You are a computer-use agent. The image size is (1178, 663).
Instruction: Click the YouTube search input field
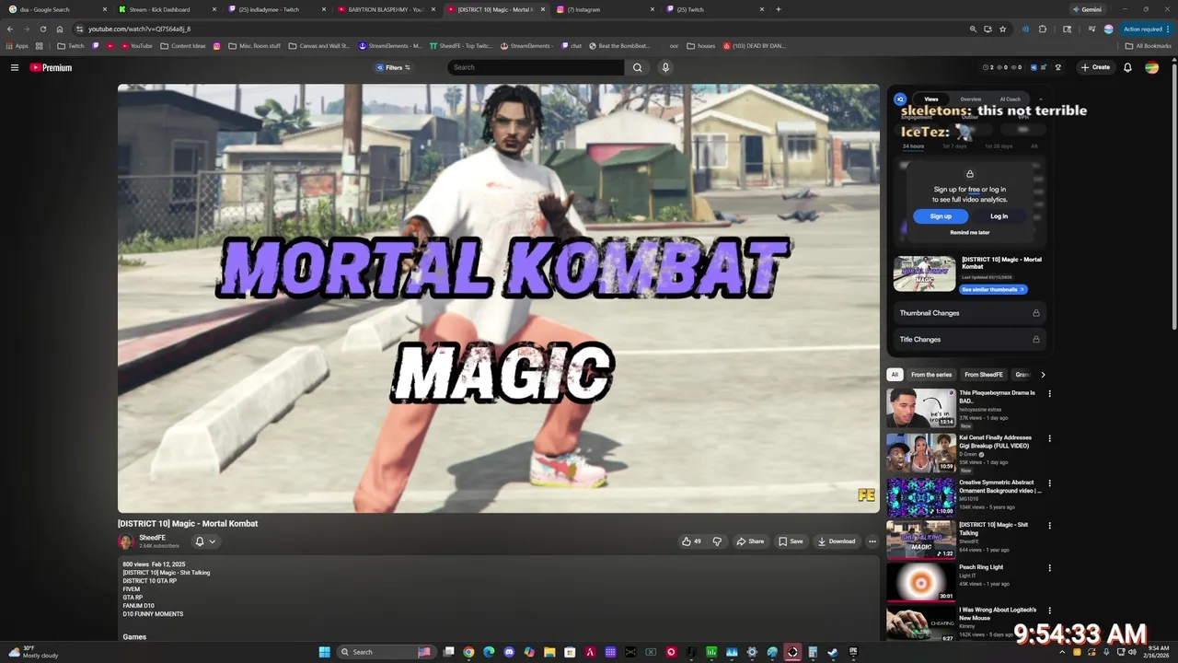click(x=536, y=67)
